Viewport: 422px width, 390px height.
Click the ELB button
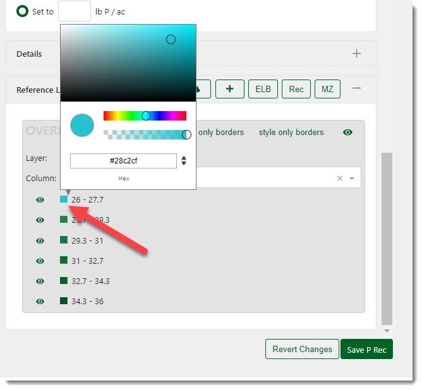263,89
